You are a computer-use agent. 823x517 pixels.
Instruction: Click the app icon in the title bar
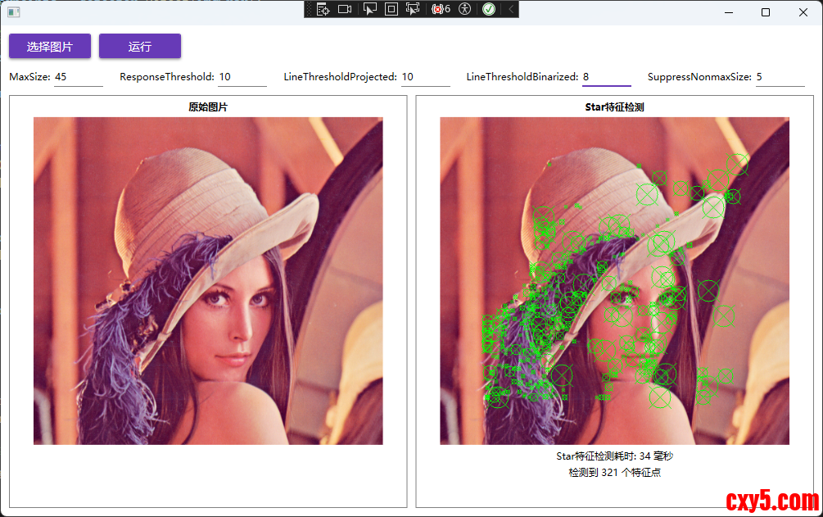coord(13,12)
